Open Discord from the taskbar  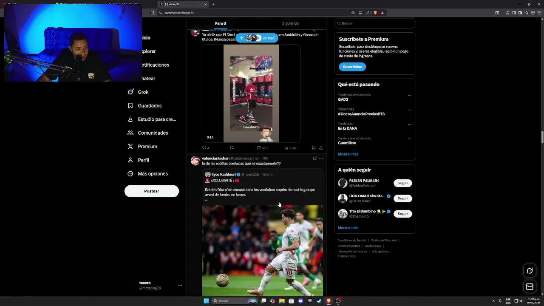tap(300, 301)
